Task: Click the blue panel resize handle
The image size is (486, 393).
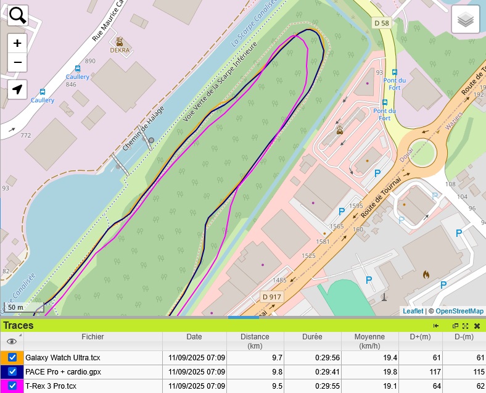Action: point(243,318)
